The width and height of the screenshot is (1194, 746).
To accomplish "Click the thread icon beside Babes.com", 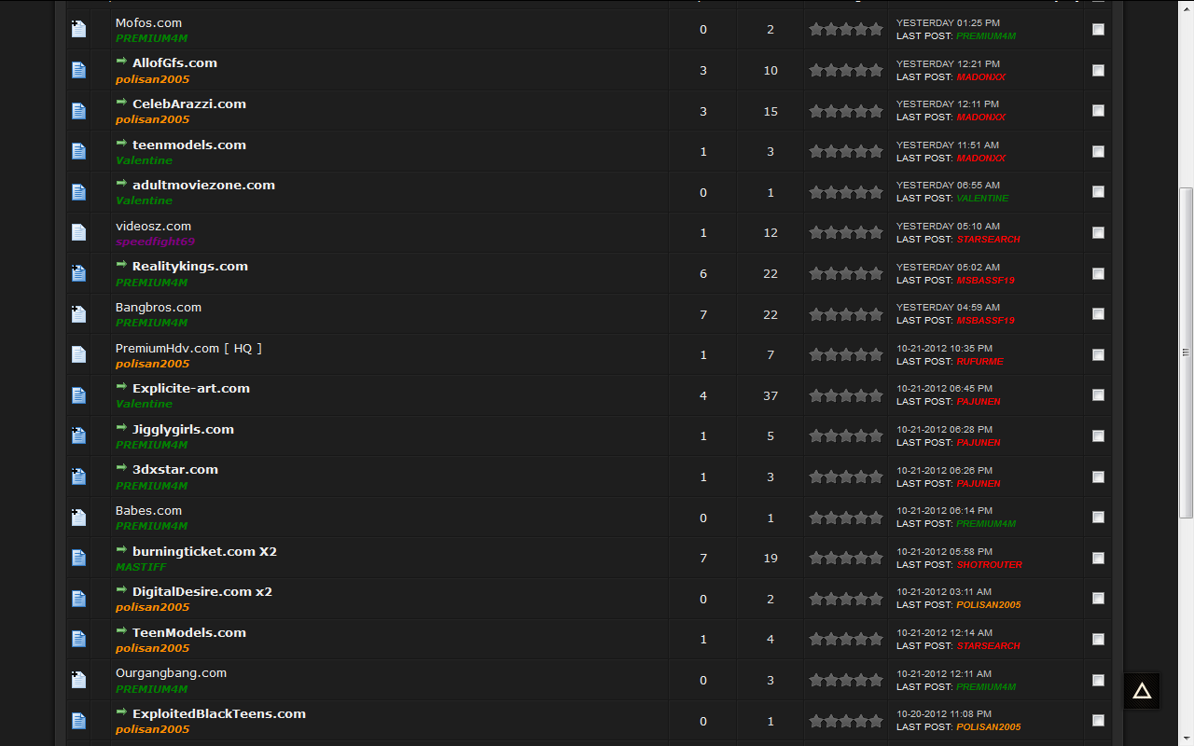I will (x=78, y=518).
